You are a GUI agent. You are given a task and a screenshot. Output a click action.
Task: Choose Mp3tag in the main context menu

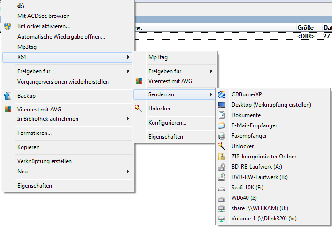click(27, 47)
